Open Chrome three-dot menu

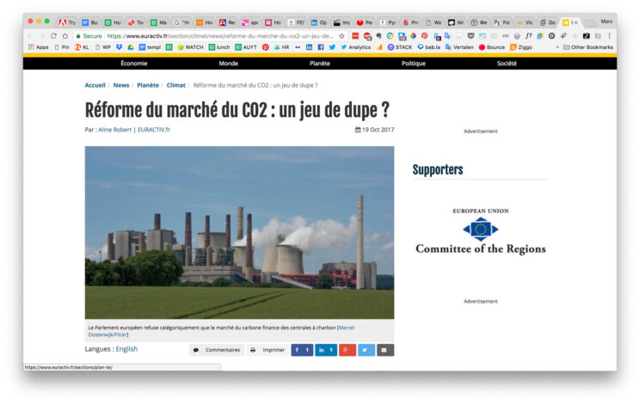pyautogui.click(x=610, y=36)
